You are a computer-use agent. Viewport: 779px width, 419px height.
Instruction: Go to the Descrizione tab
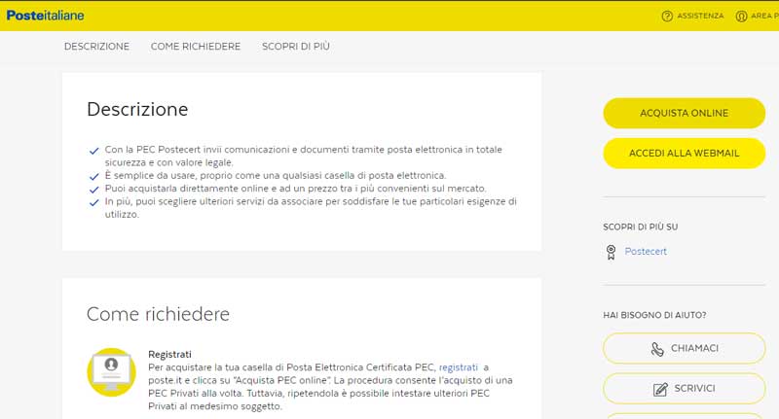[x=96, y=46]
